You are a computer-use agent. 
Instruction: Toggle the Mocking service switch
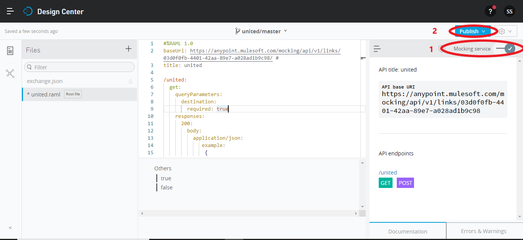click(x=505, y=49)
